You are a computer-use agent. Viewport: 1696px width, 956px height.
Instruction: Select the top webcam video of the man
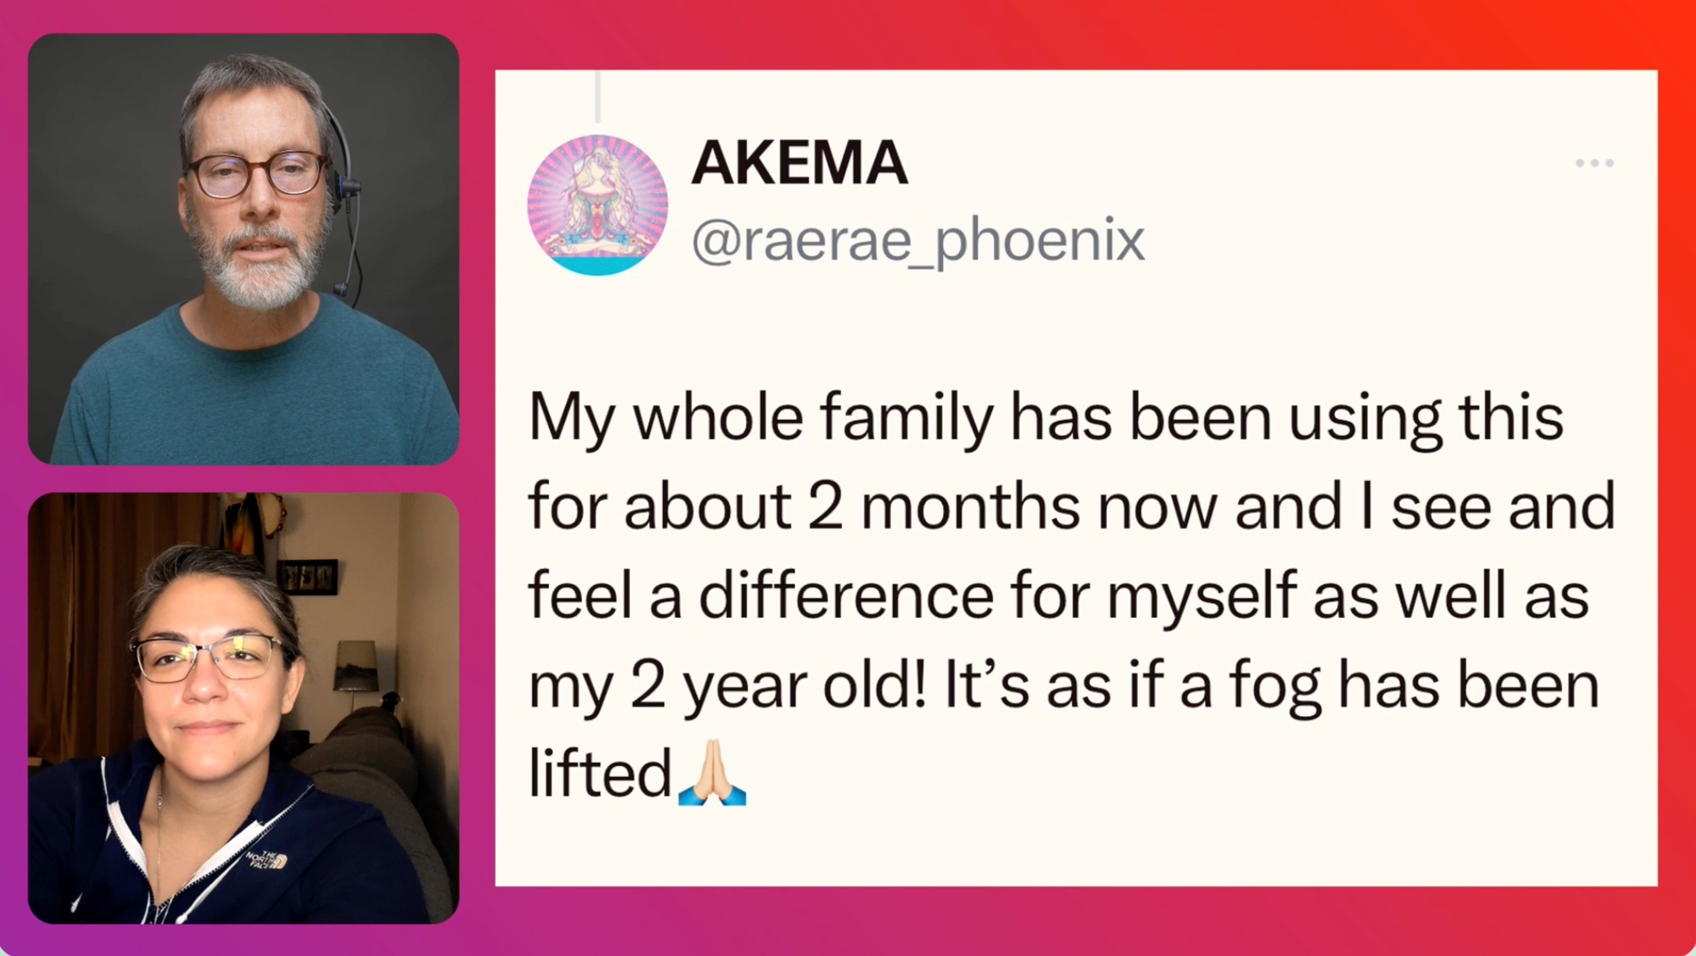click(x=243, y=249)
